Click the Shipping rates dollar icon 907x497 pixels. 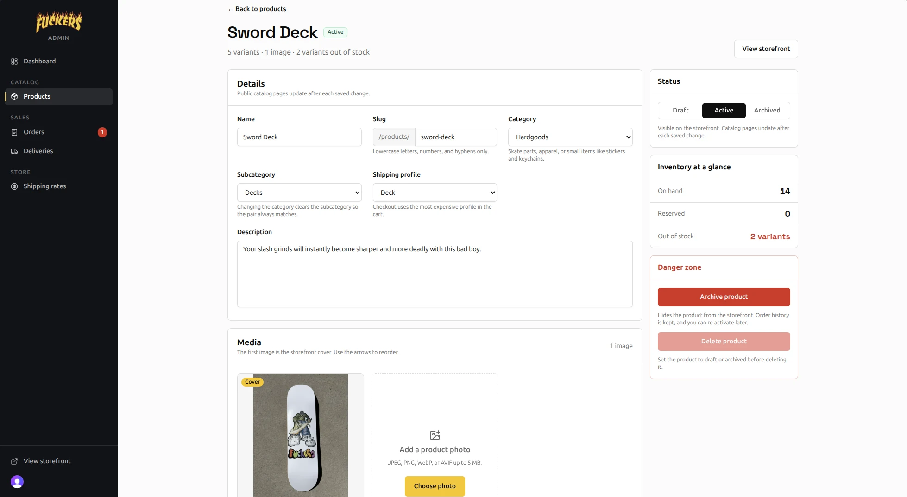[14, 186]
